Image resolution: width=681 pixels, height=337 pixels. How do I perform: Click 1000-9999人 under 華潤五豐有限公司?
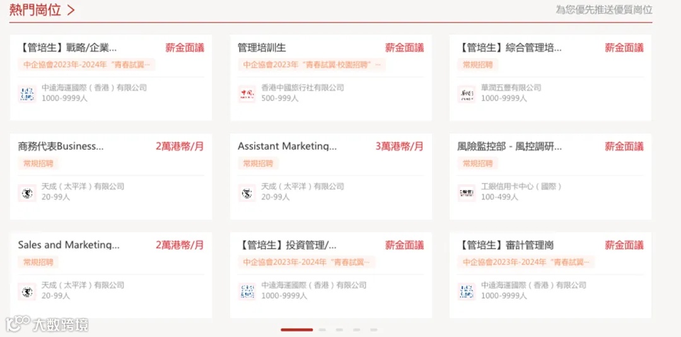pyautogui.click(x=504, y=98)
